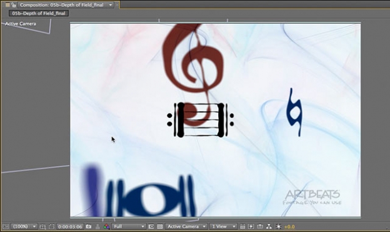
Task: Click the Show Snapshot person icon
Action: point(97,226)
